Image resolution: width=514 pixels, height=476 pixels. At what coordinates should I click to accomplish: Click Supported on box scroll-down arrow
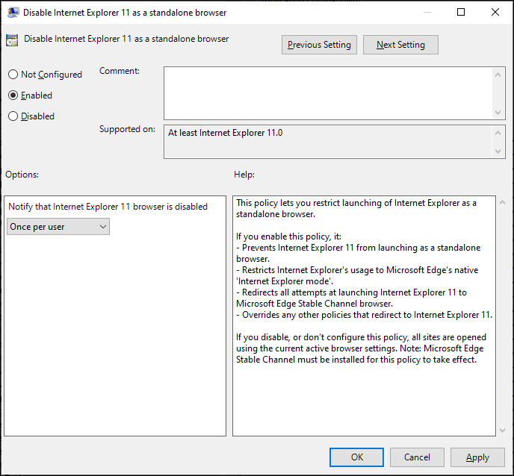(x=498, y=151)
